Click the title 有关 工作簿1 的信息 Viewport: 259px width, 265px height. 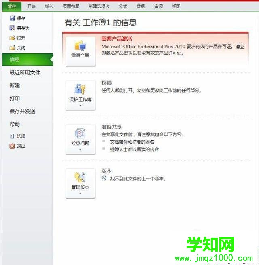pos(100,22)
